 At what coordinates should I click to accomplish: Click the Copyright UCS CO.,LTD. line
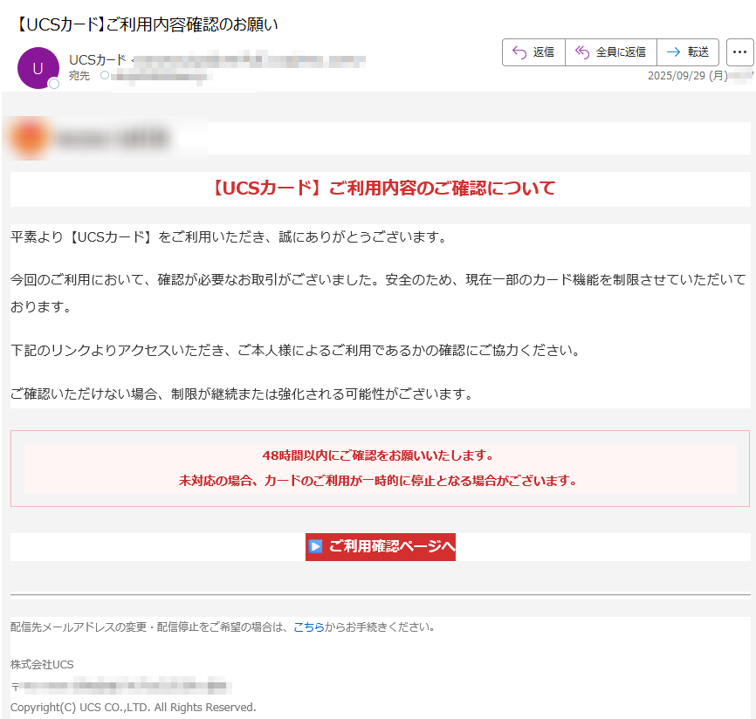[x=133, y=707]
